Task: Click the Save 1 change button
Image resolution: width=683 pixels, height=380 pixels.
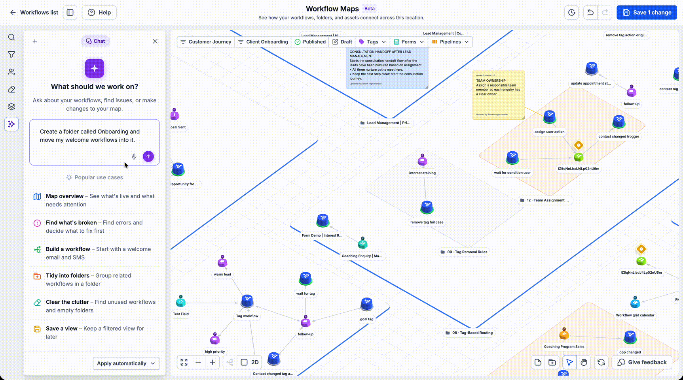Action: 647,12
